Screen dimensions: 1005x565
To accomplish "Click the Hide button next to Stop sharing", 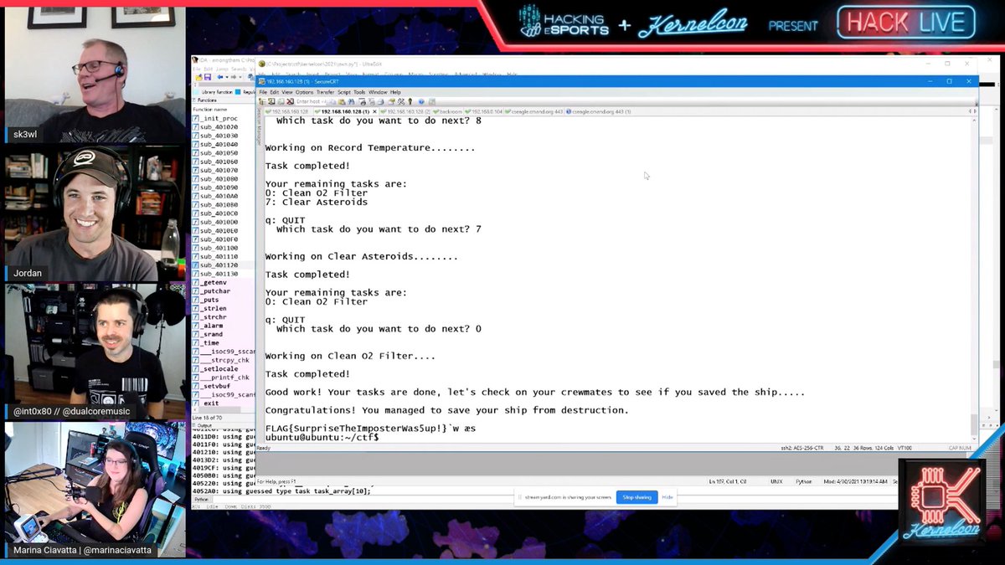I will pyautogui.click(x=667, y=497).
